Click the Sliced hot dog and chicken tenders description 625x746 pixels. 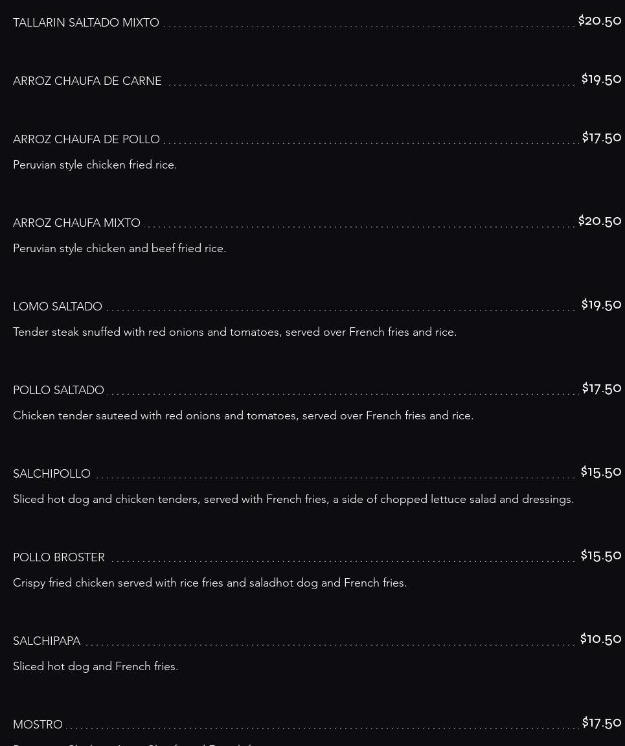point(294,499)
